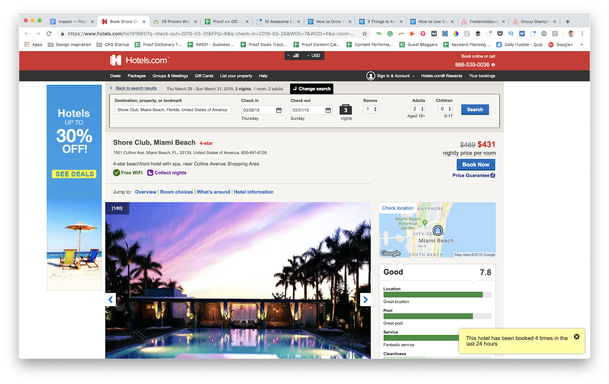Open the USD currency dropdown
Image resolution: width=609 pixels, height=384 pixels.
(314, 56)
